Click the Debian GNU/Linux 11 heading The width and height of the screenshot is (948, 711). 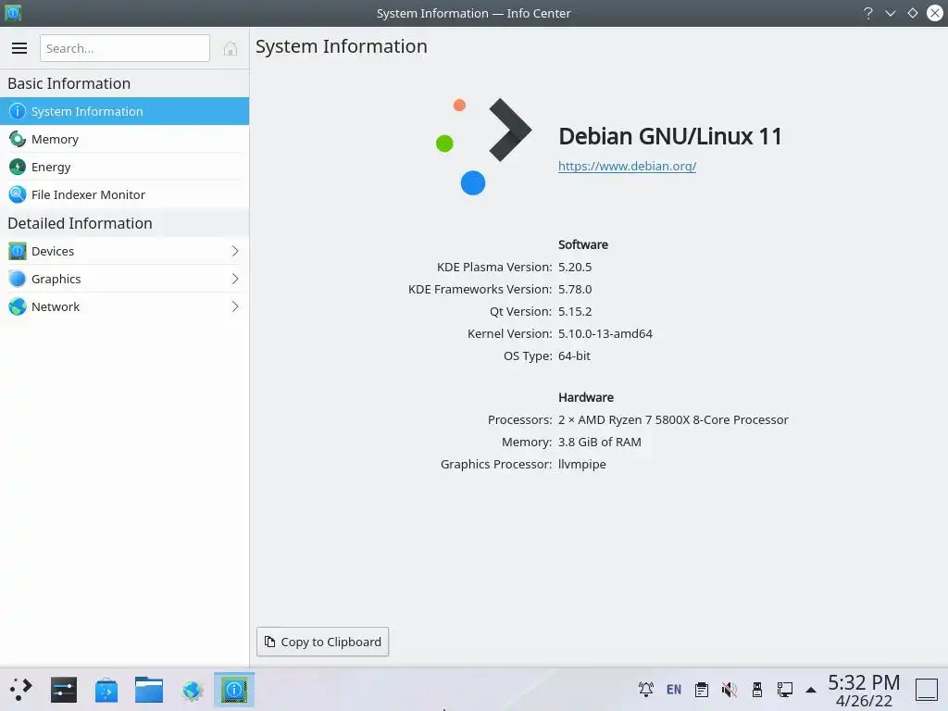pos(670,137)
